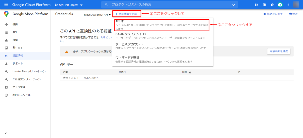This screenshot has width=303, height=138.
Task: View the notifications badge showing 1
Action: click(280, 5)
